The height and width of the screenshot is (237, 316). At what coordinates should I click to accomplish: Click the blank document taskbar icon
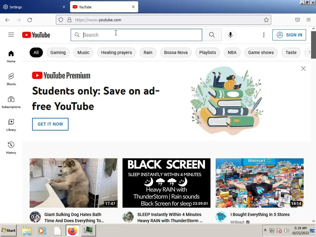tap(57, 231)
